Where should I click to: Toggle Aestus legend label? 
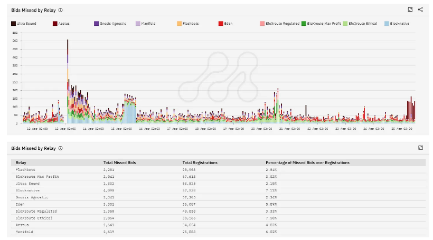[64, 23]
